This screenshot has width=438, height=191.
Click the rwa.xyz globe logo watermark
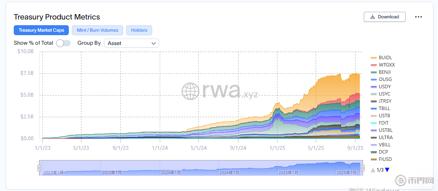(x=190, y=91)
